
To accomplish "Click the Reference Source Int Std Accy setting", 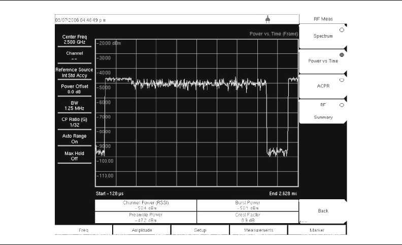I will (74, 72).
